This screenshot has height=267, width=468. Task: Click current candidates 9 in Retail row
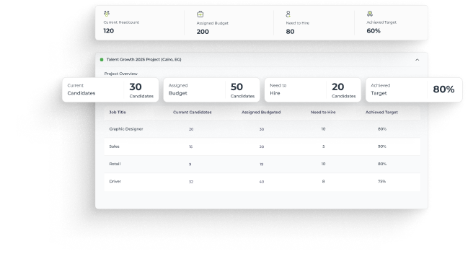pyautogui.click(x=190, y=165)
